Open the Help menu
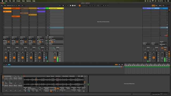Viewport: 171px width, 96px height. pos(34,1)
